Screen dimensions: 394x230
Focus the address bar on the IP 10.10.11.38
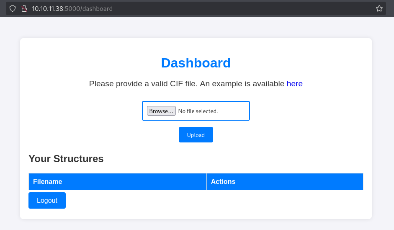point(47,8)
